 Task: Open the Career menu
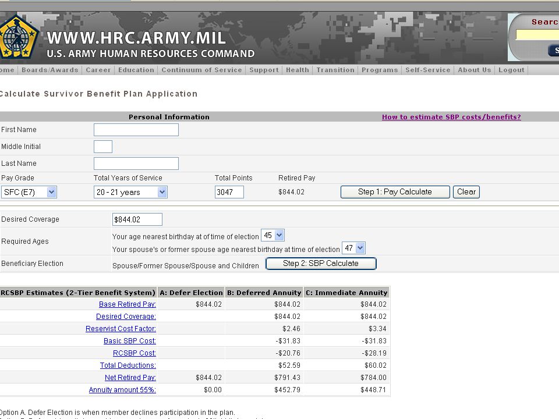point(98,70)
